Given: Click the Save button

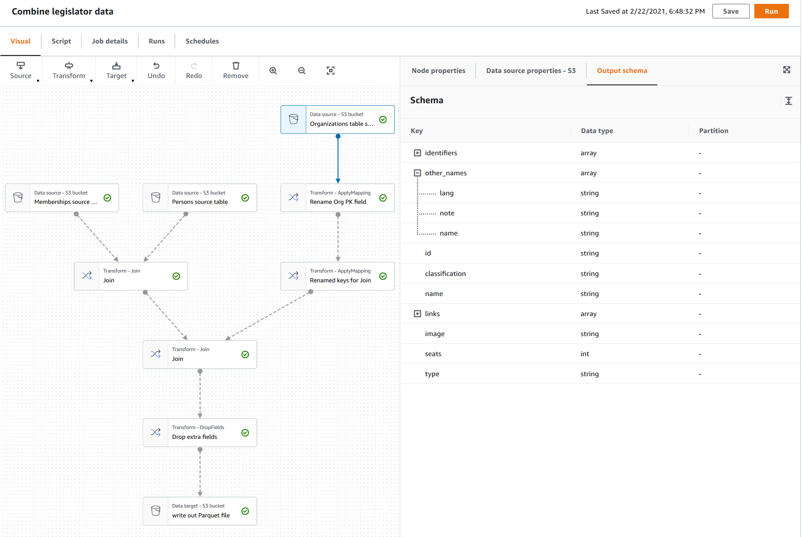Looking at the screenshot, I should (x=731, y=11).
